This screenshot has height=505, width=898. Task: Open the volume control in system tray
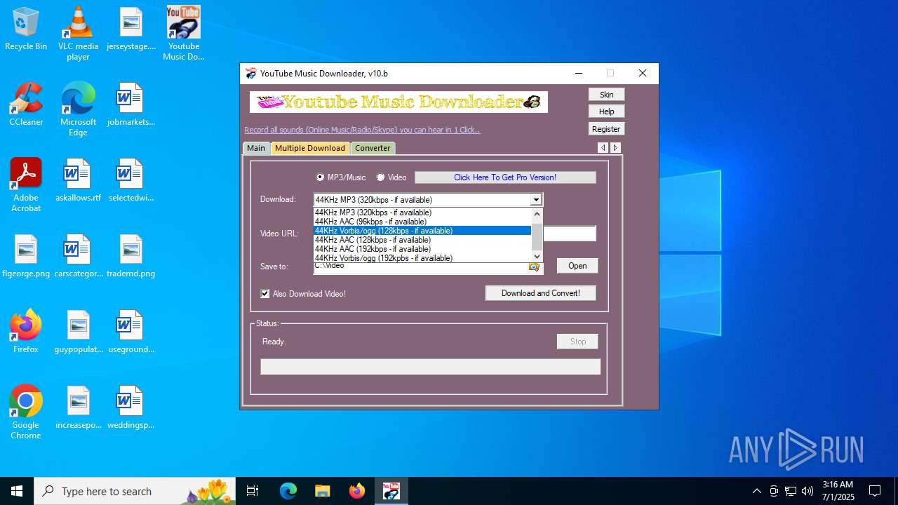click(x=807, y=491)
